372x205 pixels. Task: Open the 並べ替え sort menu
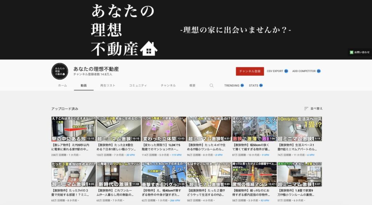click(314, 108)
